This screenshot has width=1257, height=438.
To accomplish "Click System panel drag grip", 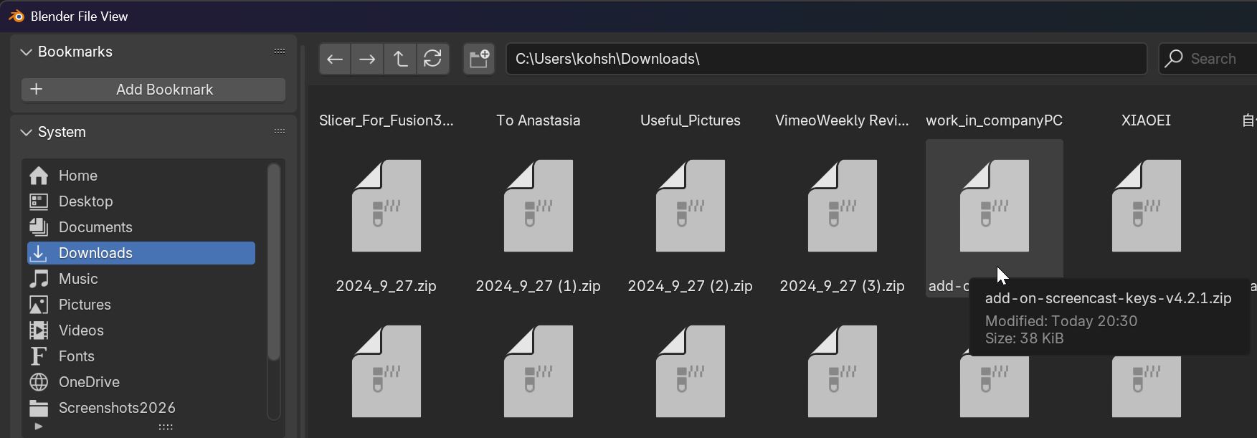I will (280, 131).
